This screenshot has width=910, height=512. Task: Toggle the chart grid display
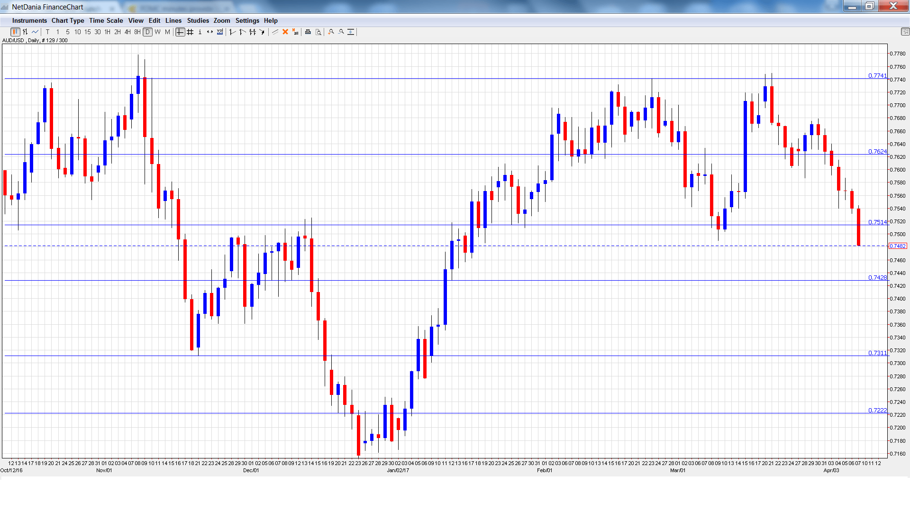pyautogui.click(x=190, y=32)
